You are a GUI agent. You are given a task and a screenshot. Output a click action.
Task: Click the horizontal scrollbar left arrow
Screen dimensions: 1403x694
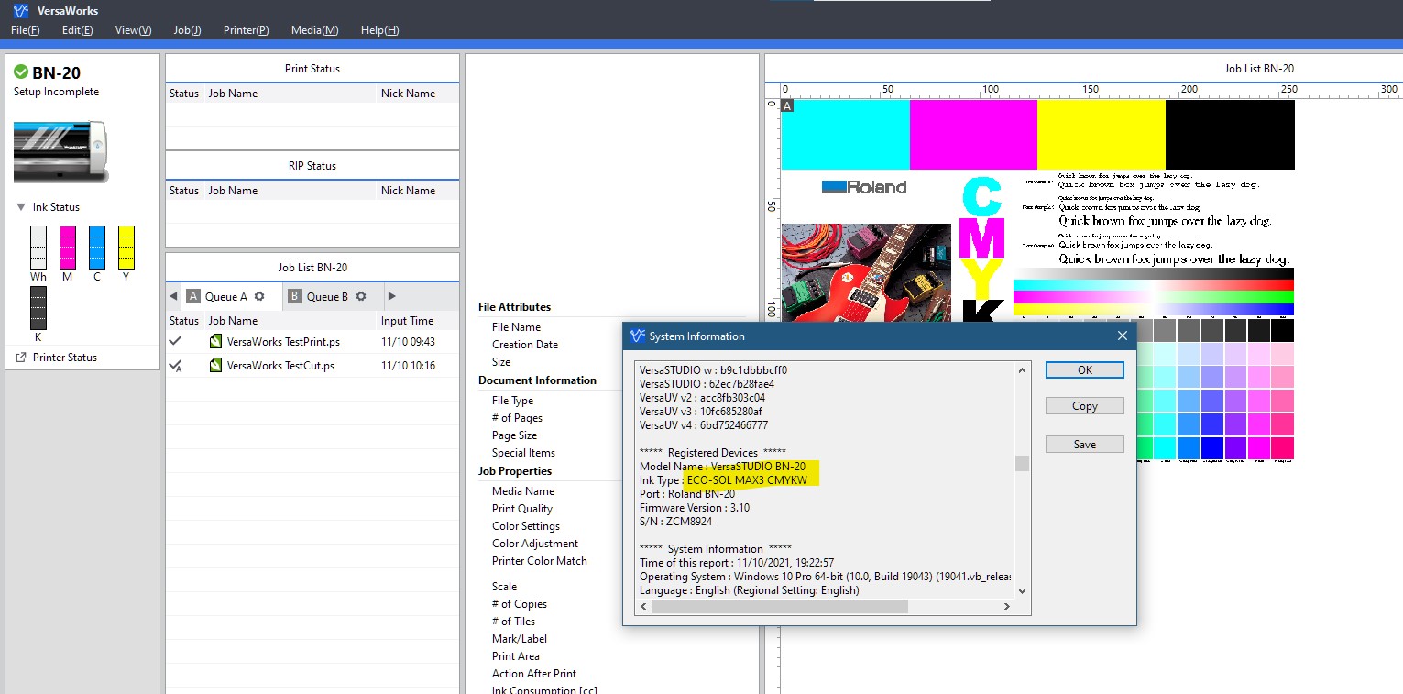click(x=643, y=606)
